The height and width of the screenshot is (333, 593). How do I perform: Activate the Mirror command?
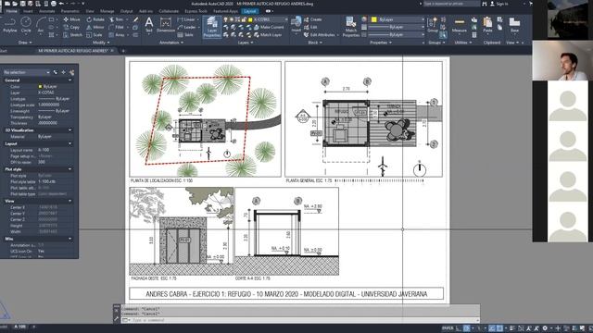click(95, 27)
